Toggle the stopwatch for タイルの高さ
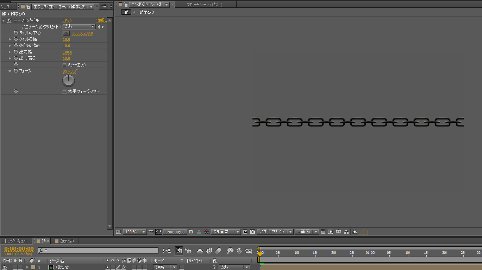This screenshot has width=482, height=270. coord(16,45)
